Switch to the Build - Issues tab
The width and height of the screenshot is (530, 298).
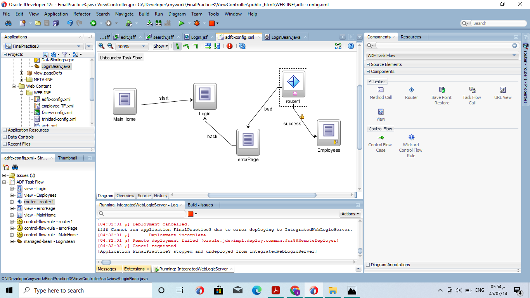(200, 205)
